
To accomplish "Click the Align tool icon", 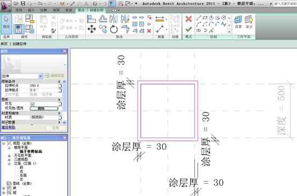I will click(x=91, y=19).
